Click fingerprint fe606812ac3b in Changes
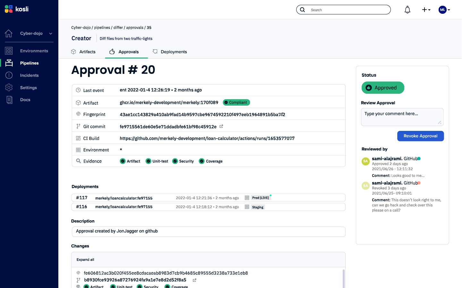The height and width of the screenshot is (288, 462). tap(166, 273)
